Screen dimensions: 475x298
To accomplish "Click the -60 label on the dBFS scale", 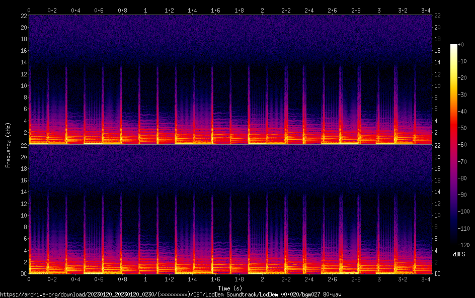I will point(464,145).
